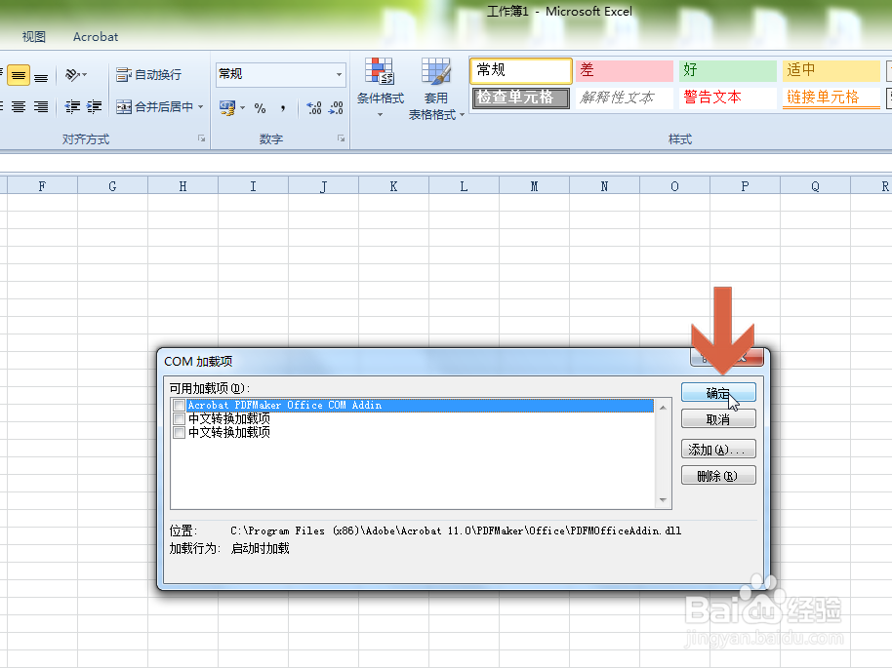The height and width of the screenshot is (668, 892).
Task: Expand orientation dropdown arrow
Action: (84, 74)
